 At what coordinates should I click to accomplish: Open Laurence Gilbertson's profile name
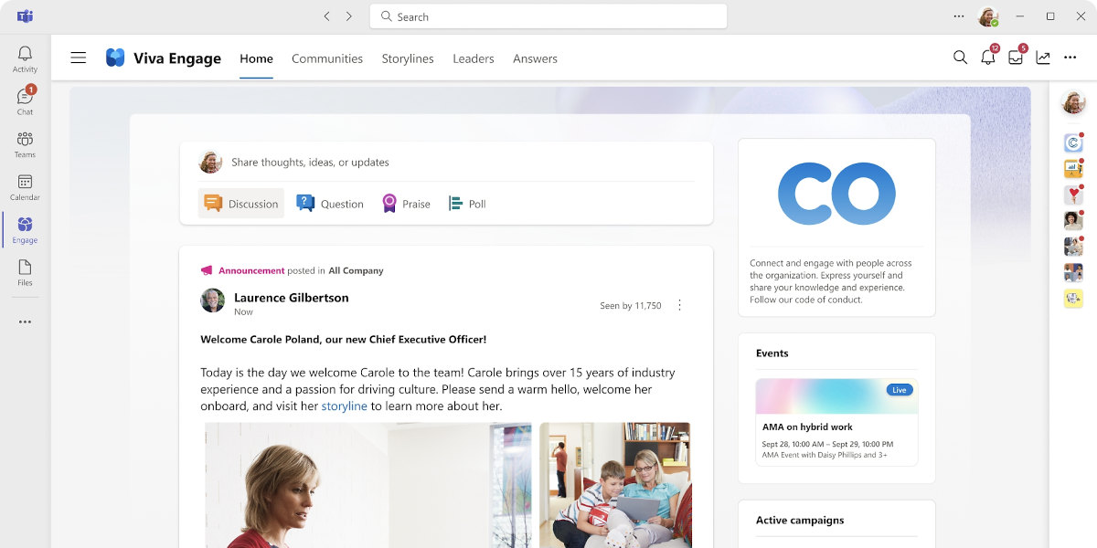[291, 298]
